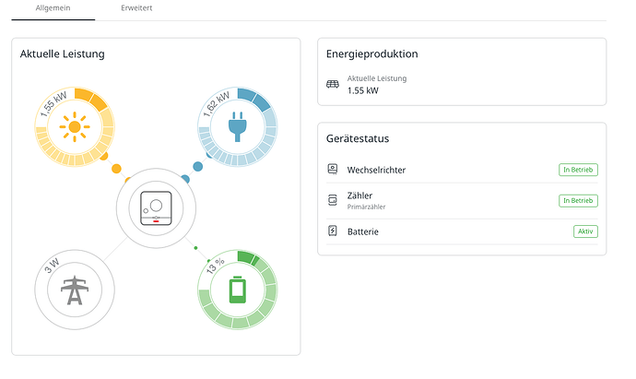Click the sun solar production icon
636x379 pixels.
coord(75,126)
